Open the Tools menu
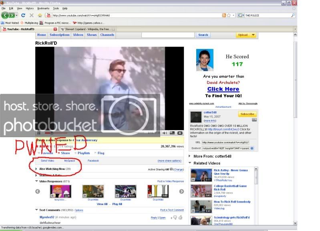 tap(56, 8)
